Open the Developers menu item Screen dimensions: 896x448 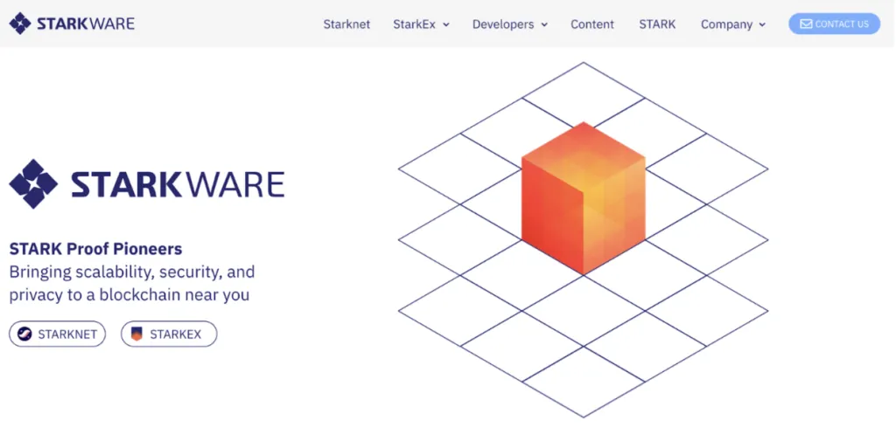503,24
